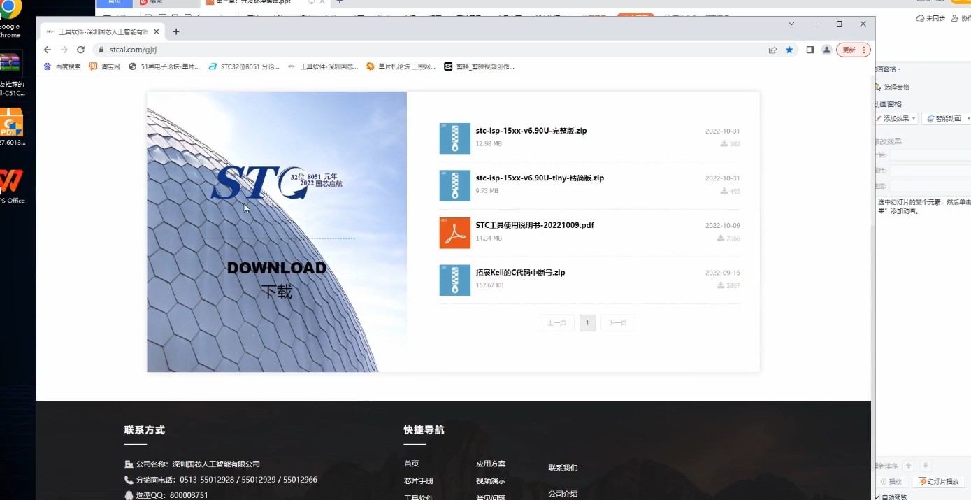
Task: Click the 上一页 pagination button
Action: tap(557, 323)
